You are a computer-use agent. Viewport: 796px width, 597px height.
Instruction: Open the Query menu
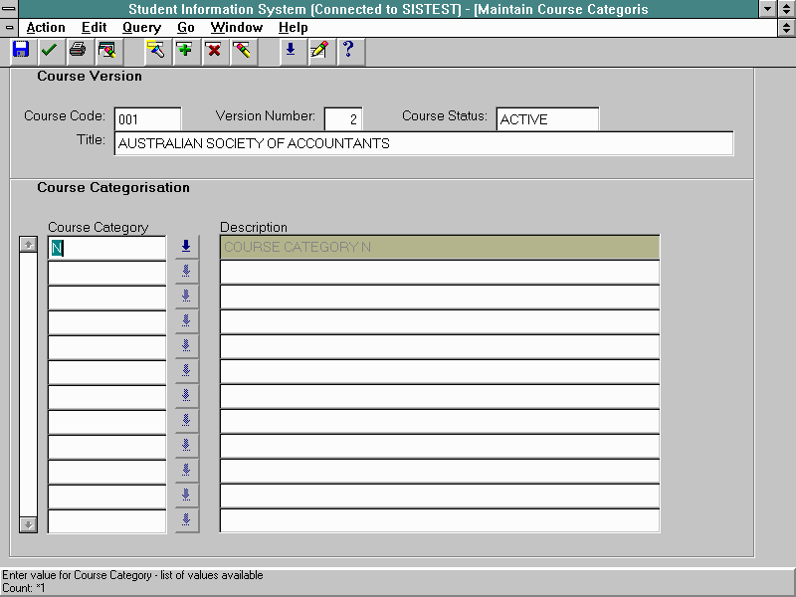[x=141, y=28]
